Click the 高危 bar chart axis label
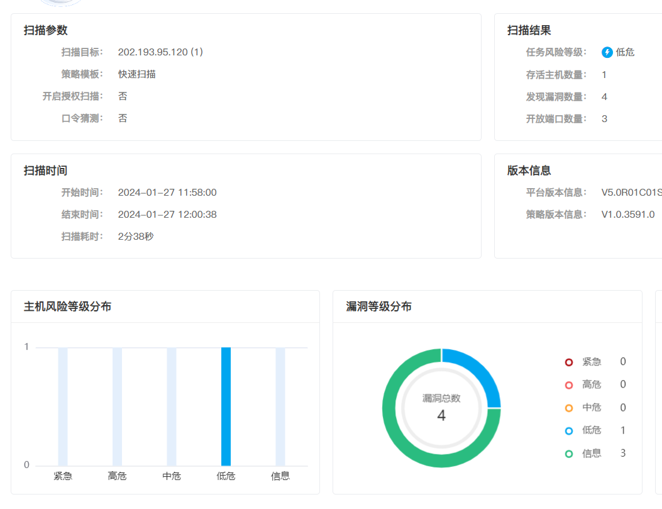The width and height of the screenshot is (662, 509). [x=117, y=476]
